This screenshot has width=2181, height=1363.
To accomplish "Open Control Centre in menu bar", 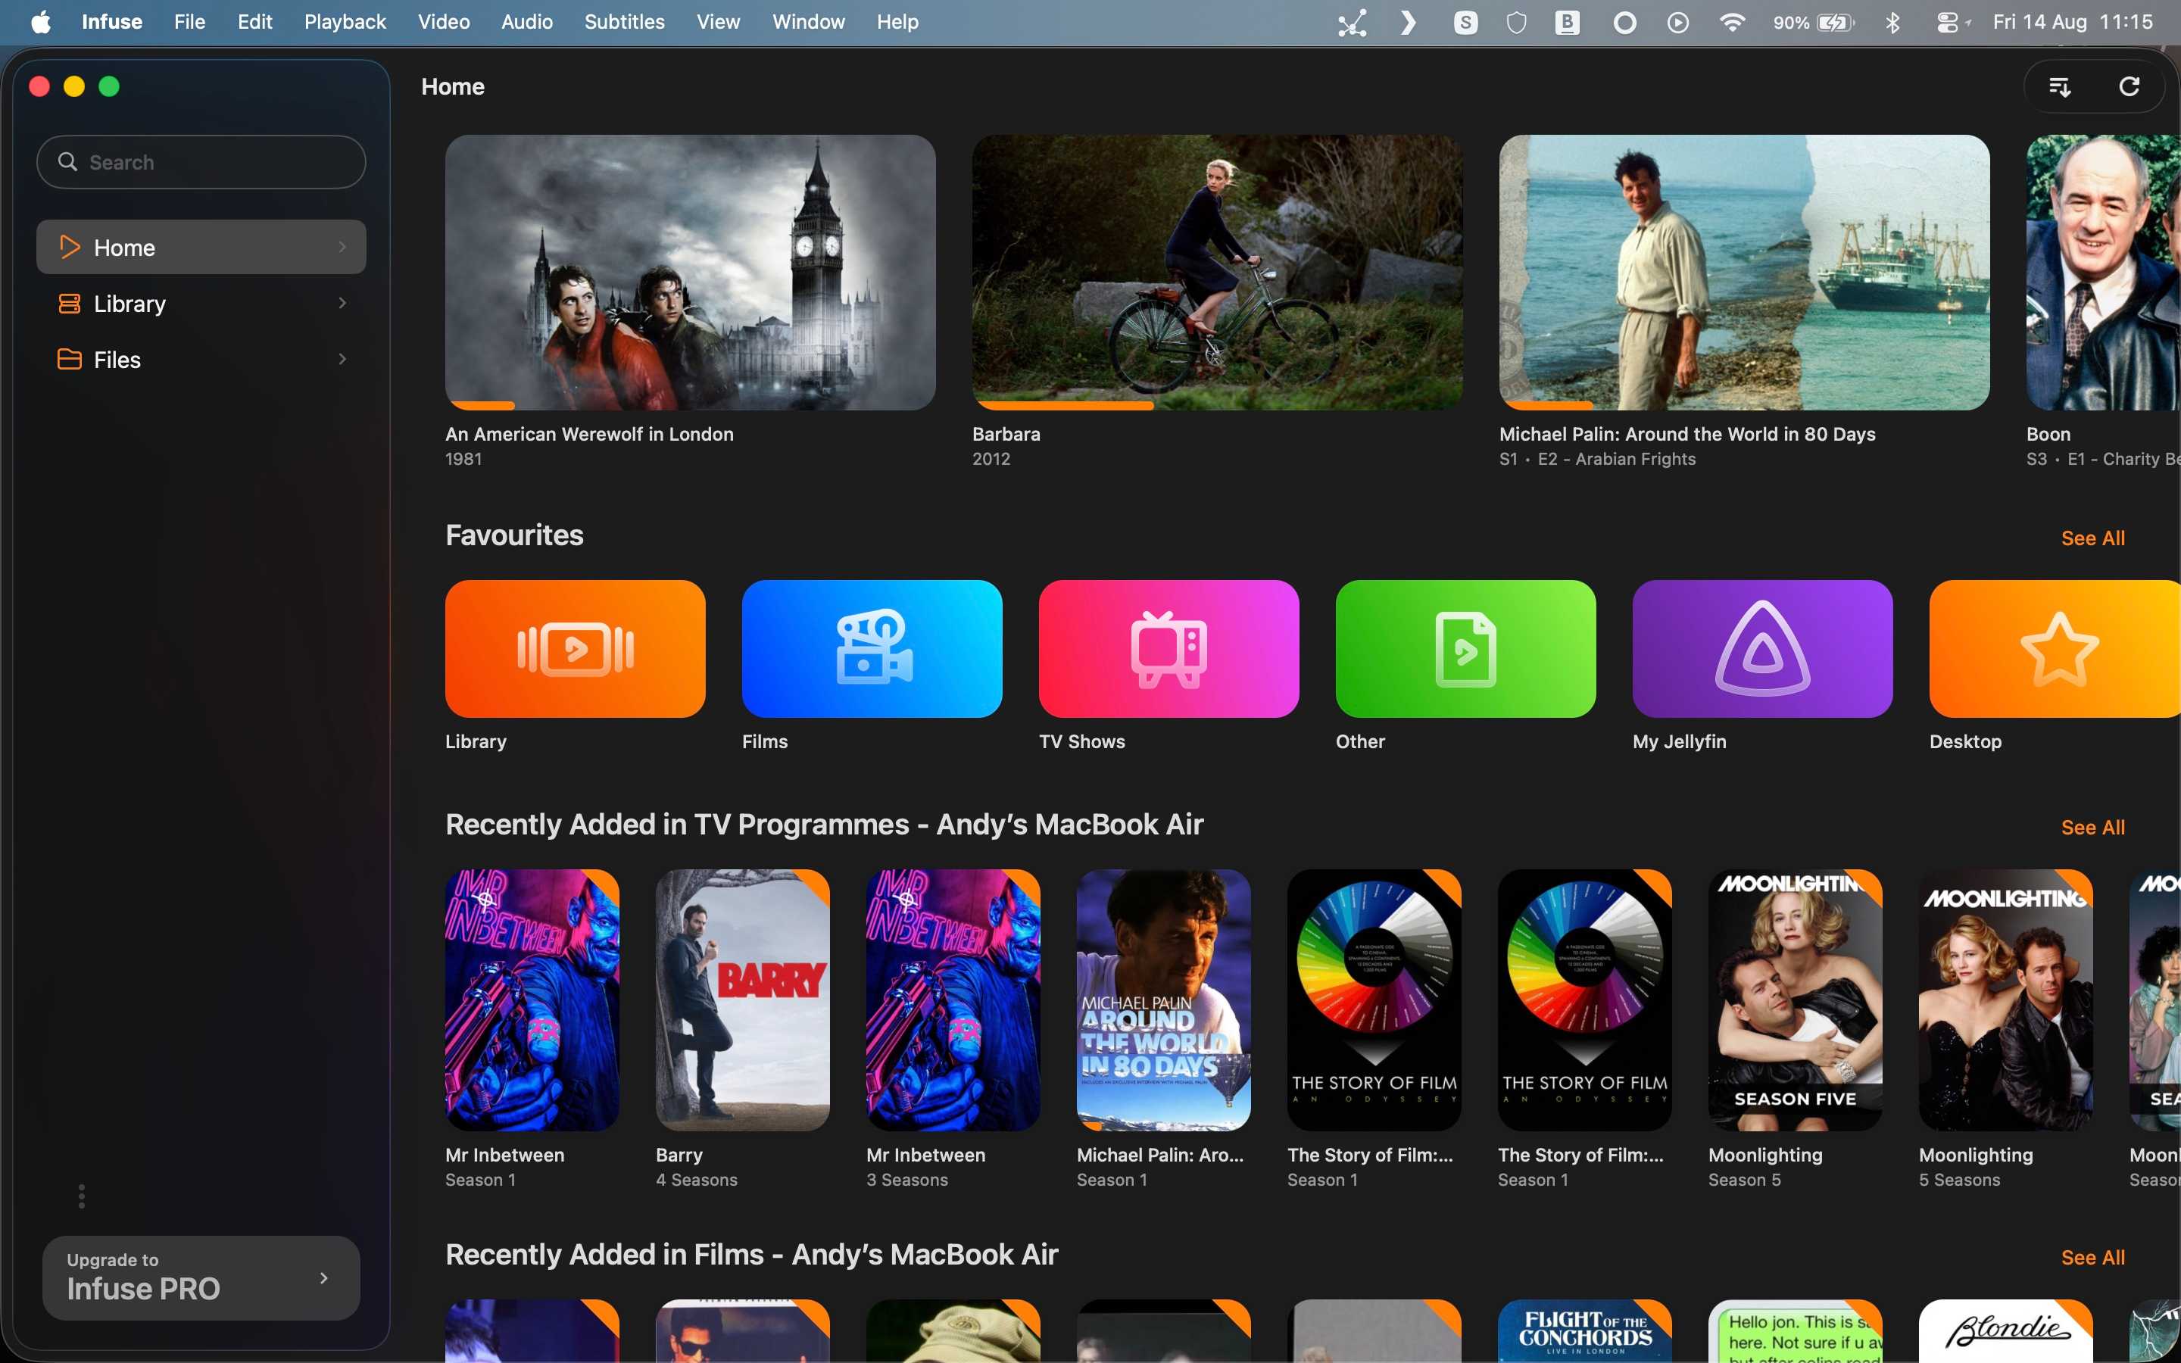I will click(x=1947, y=22).
